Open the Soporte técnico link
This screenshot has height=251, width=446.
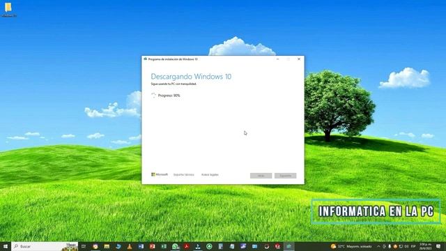pos(184,175)
